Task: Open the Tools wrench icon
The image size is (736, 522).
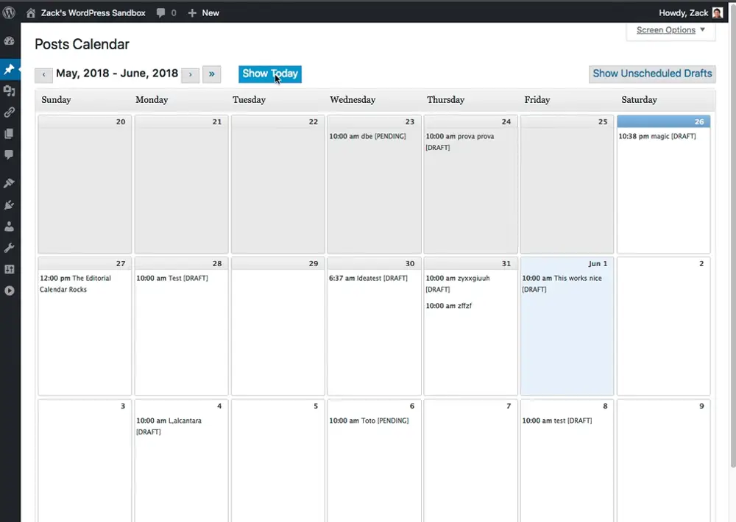Action: (x=10, y=247)
